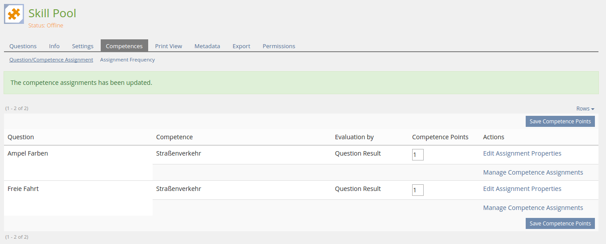This screenshot has height=244, width=606.
Task: Go to the Print View tab
Action: [169, 46]
